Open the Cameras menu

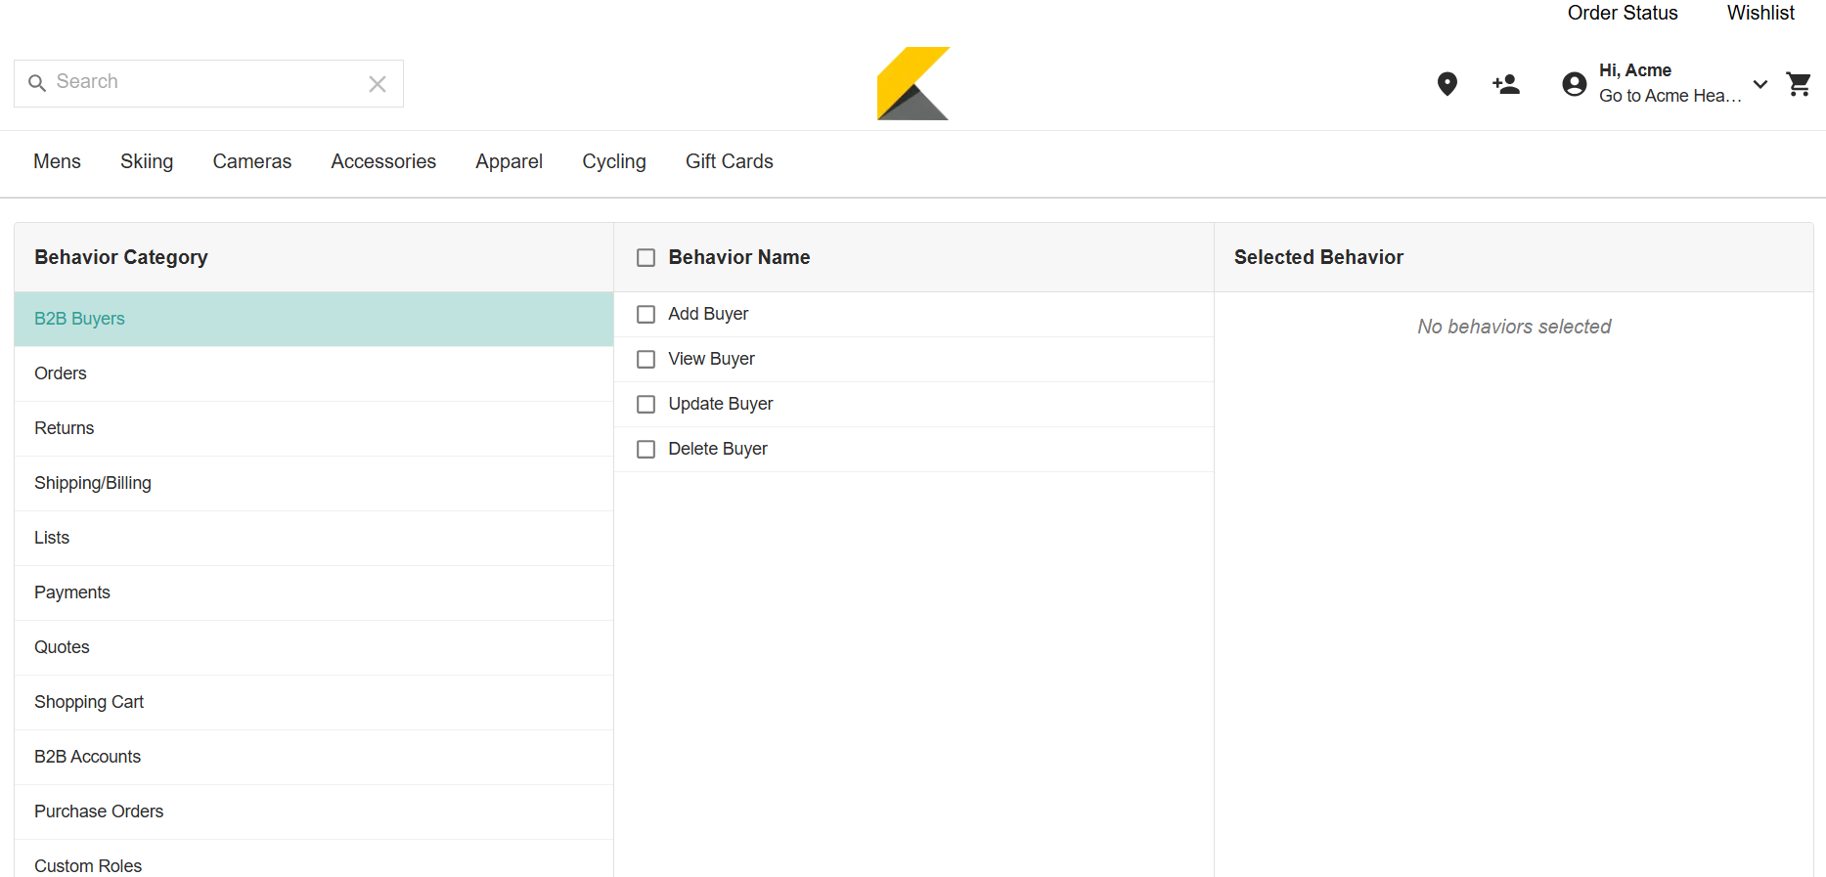coord(252,161)
